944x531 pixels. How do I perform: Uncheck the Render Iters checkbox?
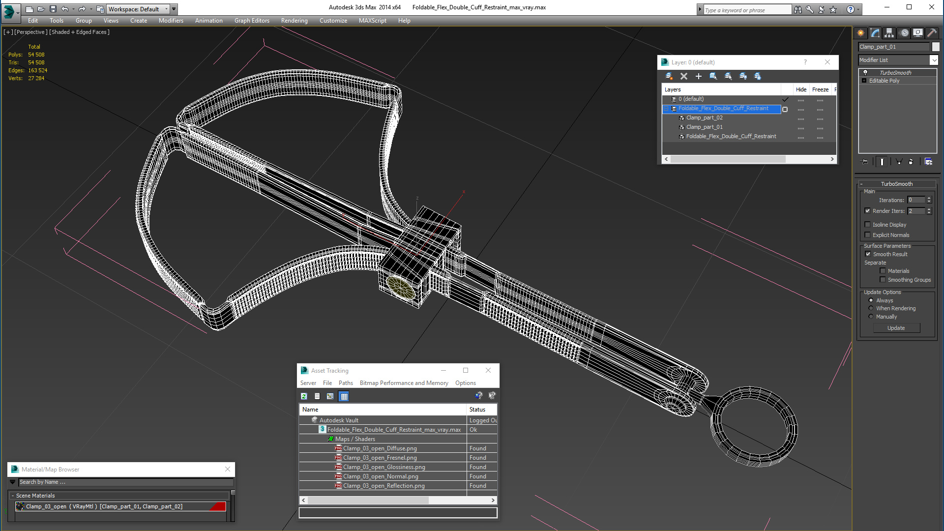click(868, 211)
